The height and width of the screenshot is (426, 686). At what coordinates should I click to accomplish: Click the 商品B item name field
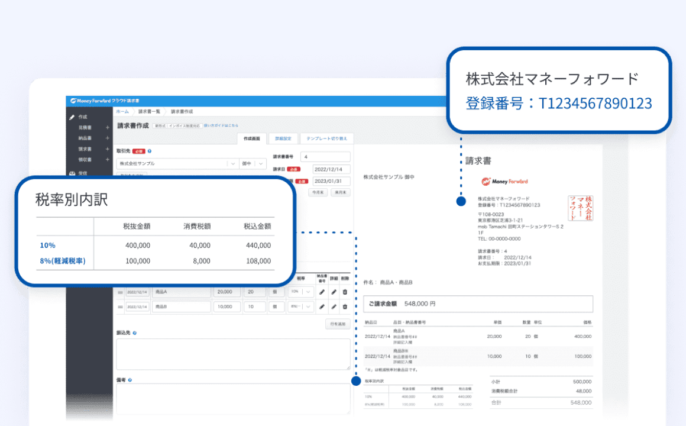click(x=182, y=307)
